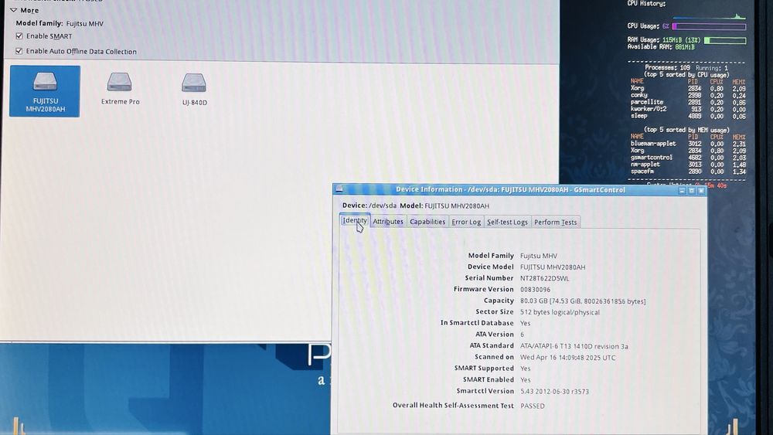This screenshot has width=773, height=435.
Task: Click the CPU Usage bar in conky
Action: tap(709, 26)
